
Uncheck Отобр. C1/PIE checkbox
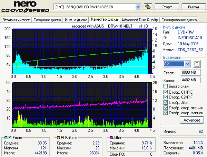pos(166,92)
